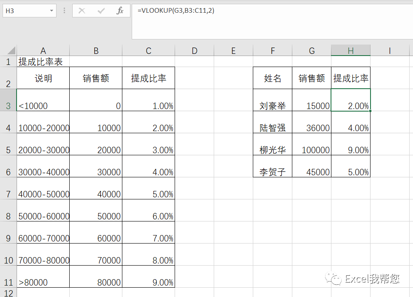This screenshot has width=413, height=297.
Task: Select row 3 header
Action: click(x=8, y=100)
